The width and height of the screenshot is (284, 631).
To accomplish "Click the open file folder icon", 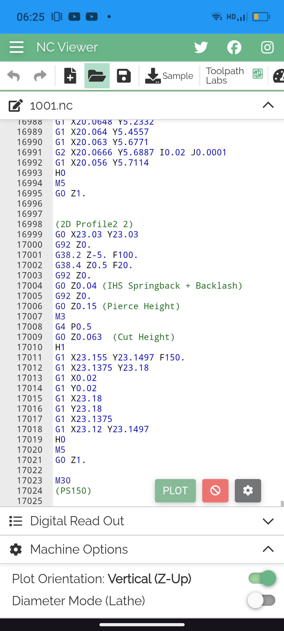I will pyautogui.click(x=97, y=76).
